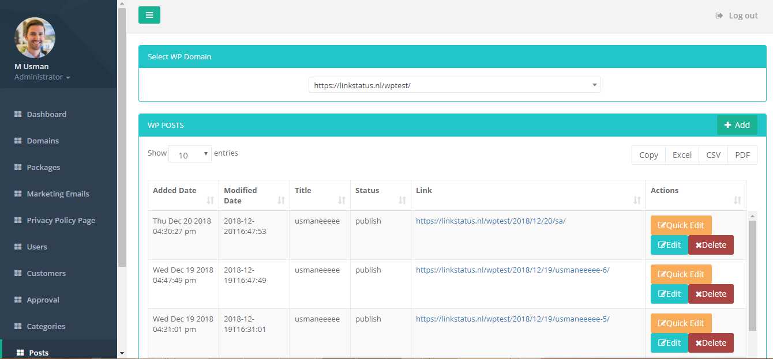Click the Posts grid icon

pyautogui.click(x=20, y=353)
